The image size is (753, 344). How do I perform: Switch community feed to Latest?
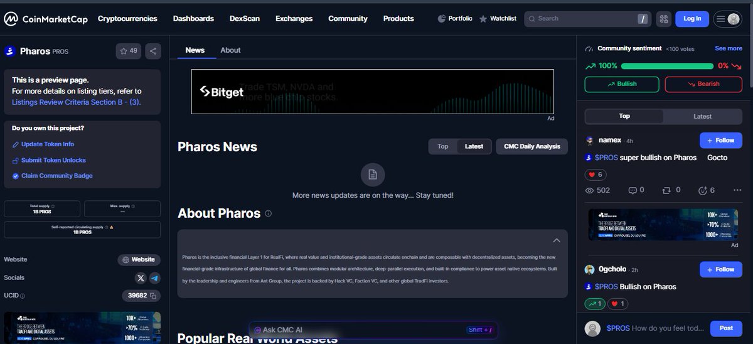pyautogui.click(x=702, y=116)
